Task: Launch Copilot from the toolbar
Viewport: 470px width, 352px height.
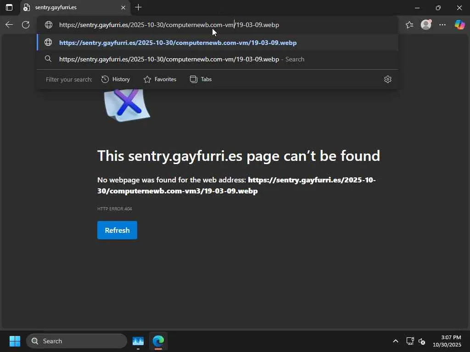Action: [459, 25]
